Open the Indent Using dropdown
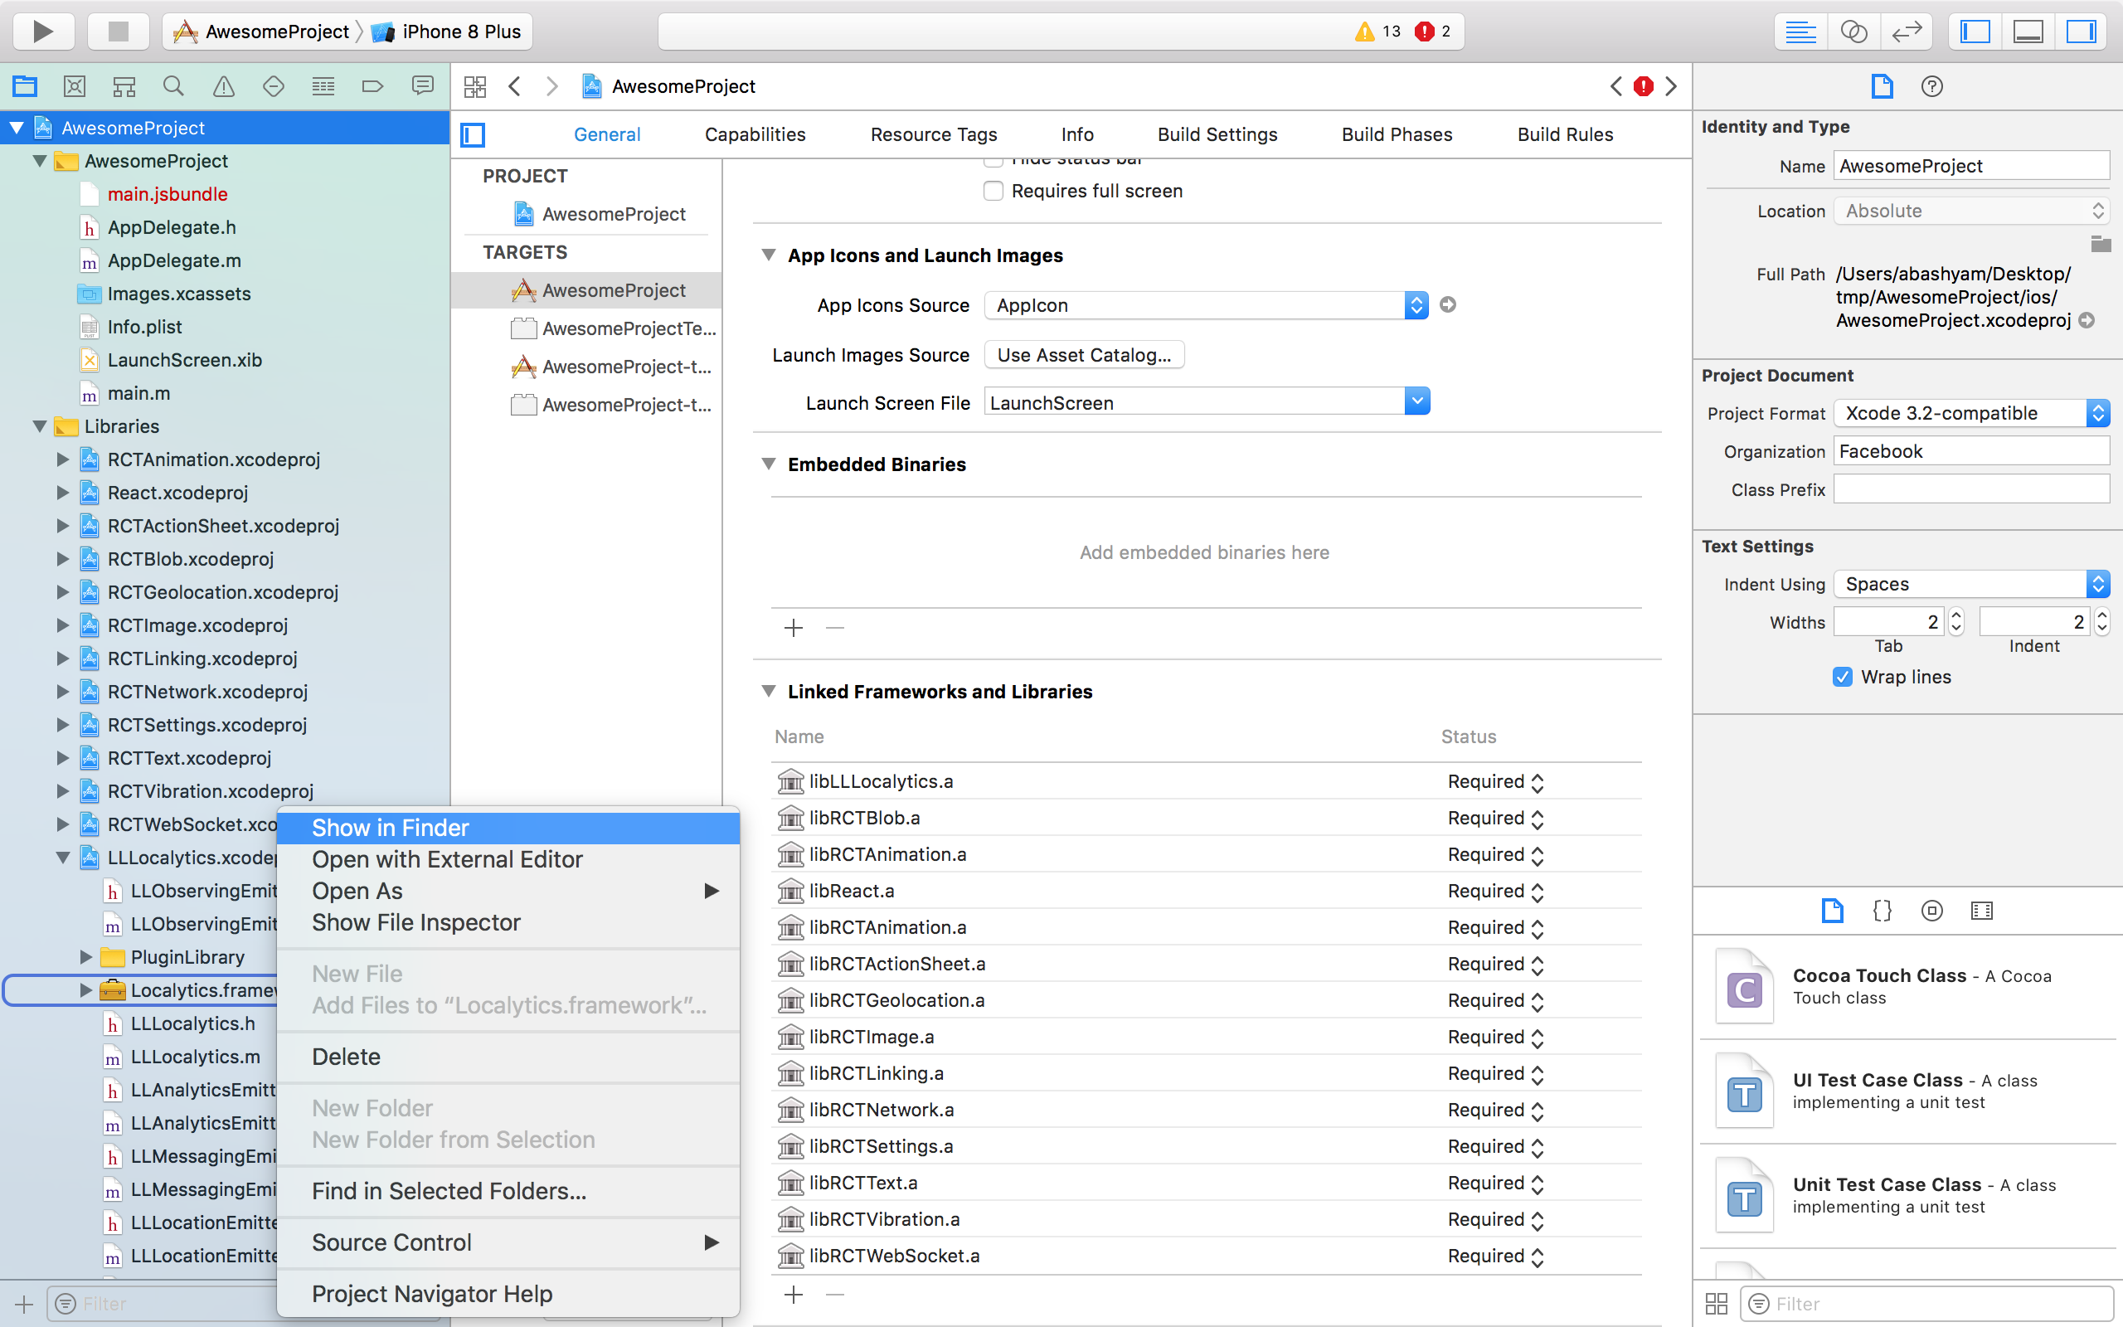The width and height of the screenshot is (2123, 1327). (x=1971, y=585)
